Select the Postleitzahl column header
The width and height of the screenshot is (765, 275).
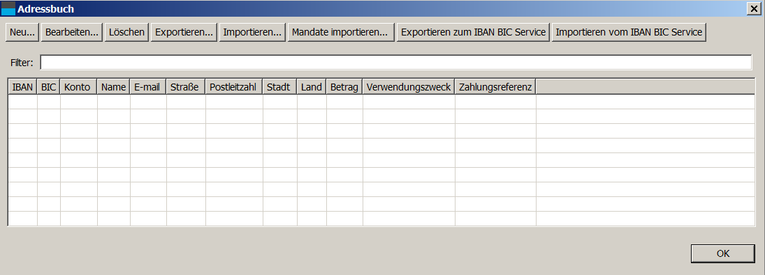pyautogui.click(x=234, y=87)
